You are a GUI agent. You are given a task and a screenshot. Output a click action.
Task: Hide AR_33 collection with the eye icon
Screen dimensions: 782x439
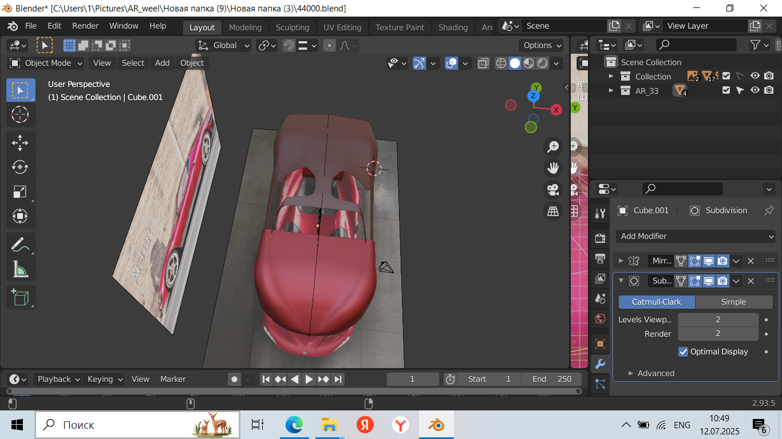click(755, 90)
